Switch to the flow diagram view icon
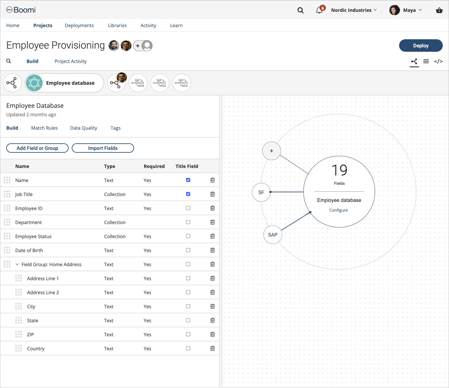449x388 pixels. click(414, 61)
